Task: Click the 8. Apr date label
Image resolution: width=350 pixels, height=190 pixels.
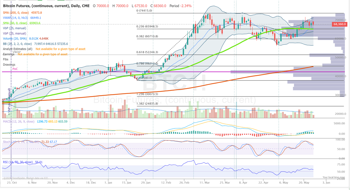Action: click(243, 183)
